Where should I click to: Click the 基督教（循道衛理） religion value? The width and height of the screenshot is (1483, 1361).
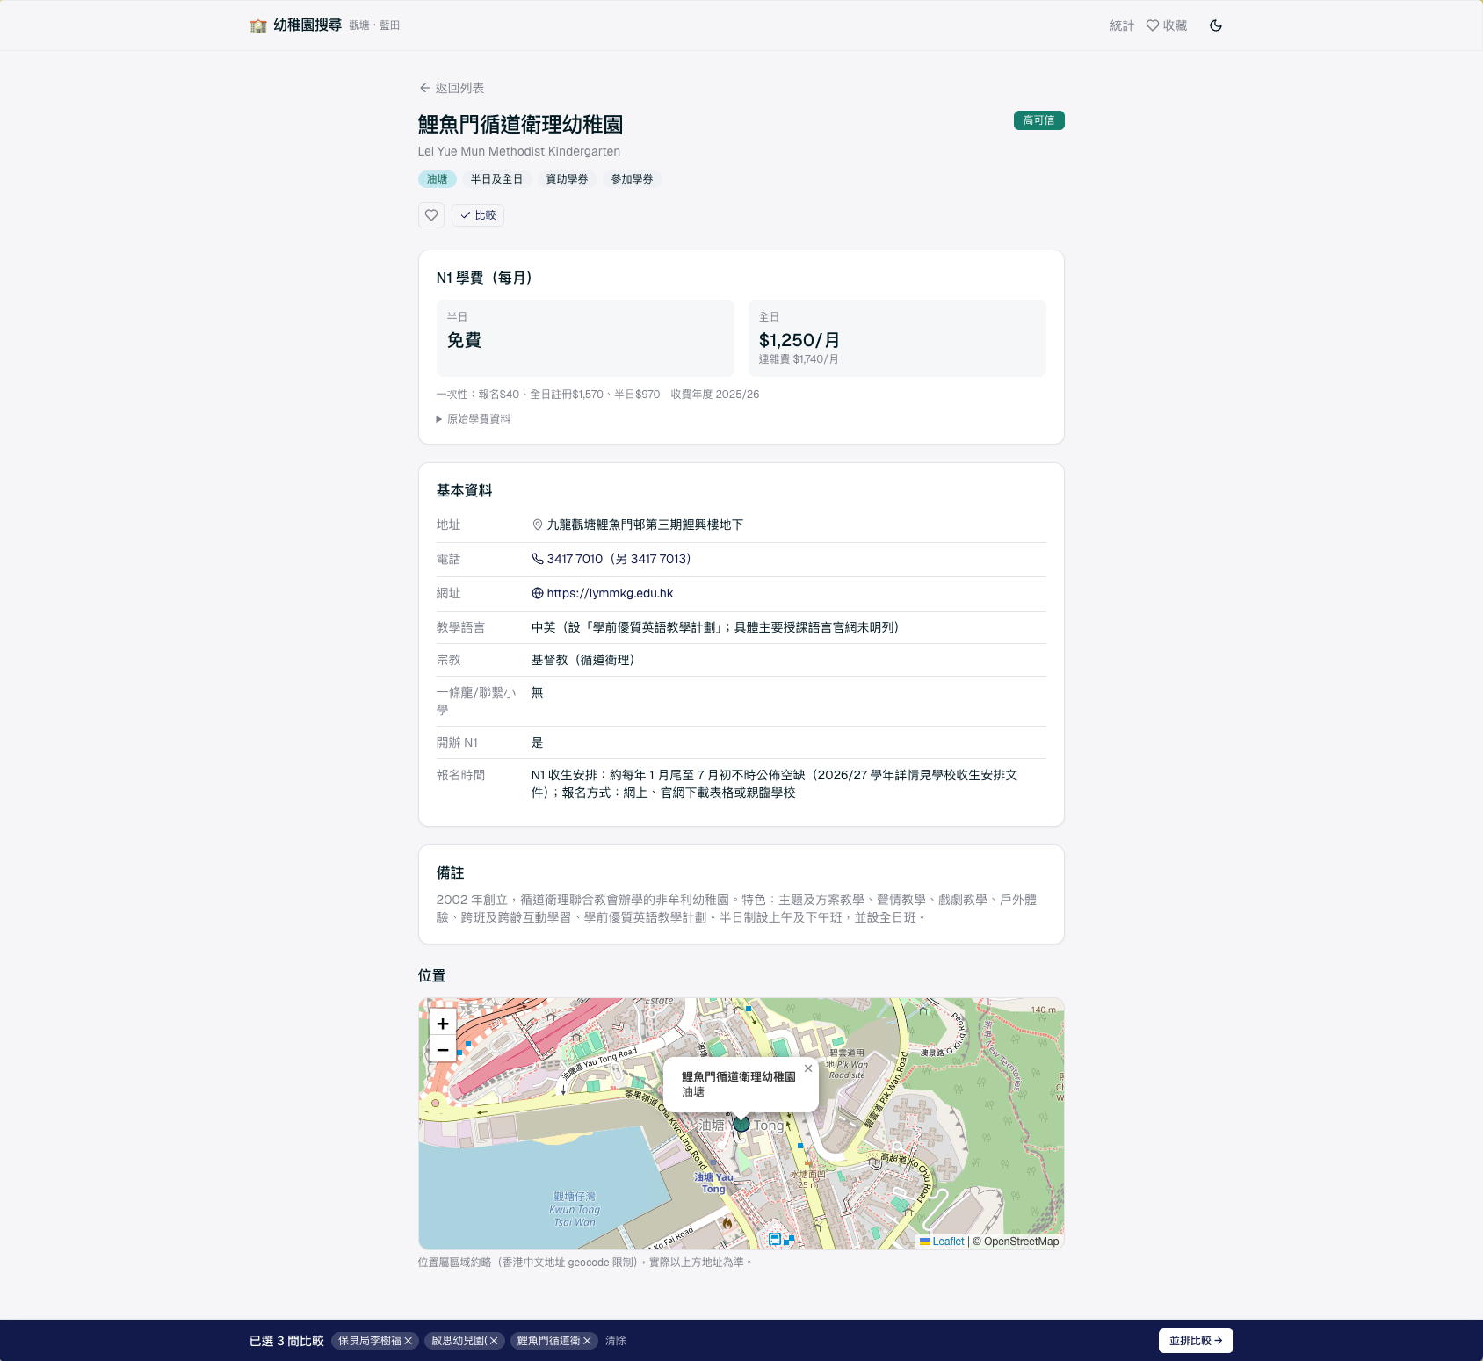click(583, 660)
